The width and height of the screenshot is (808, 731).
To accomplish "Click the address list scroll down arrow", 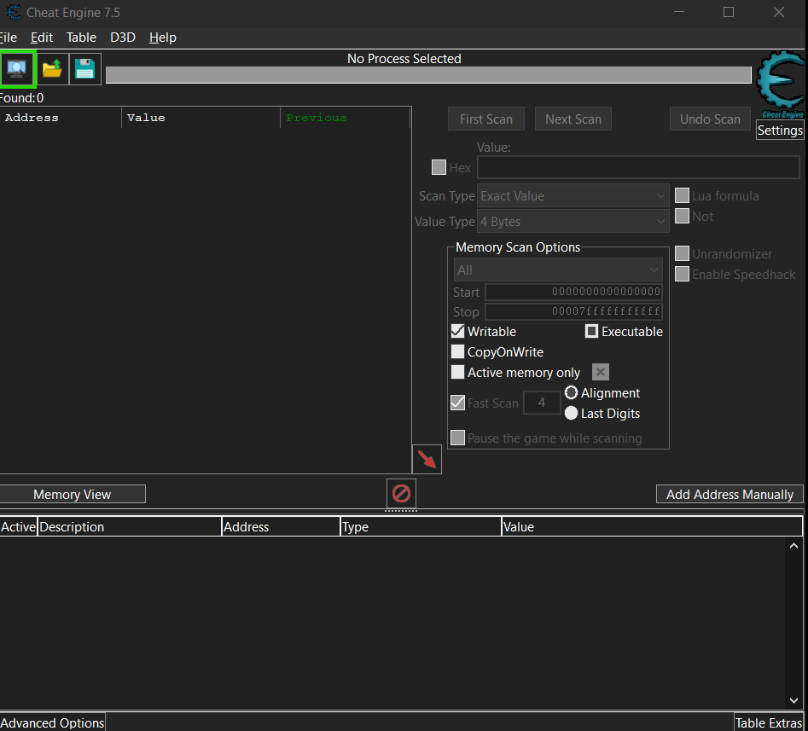I will coord(793,700).
